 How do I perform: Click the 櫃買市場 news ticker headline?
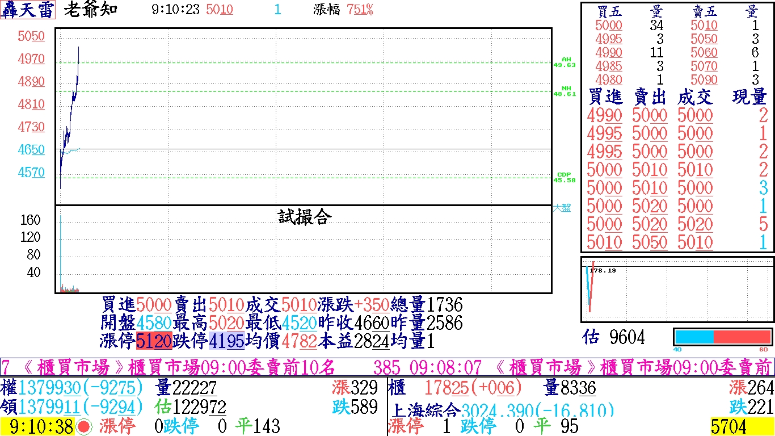(170, 367)
